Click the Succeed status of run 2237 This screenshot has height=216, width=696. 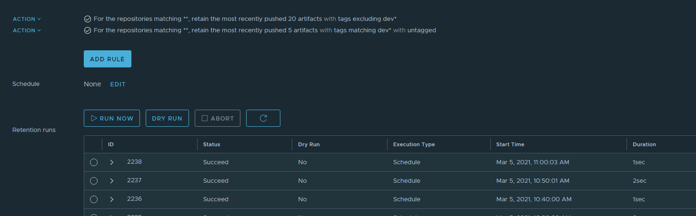click(x=216, y=181)
